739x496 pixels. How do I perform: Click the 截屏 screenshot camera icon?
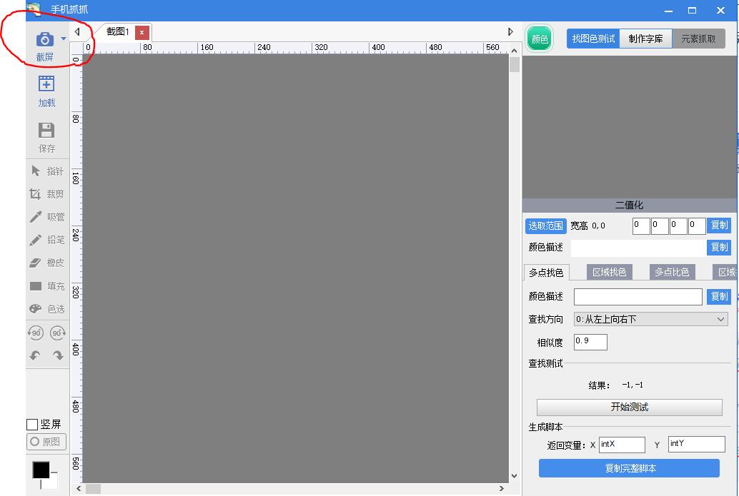point(45,39)
